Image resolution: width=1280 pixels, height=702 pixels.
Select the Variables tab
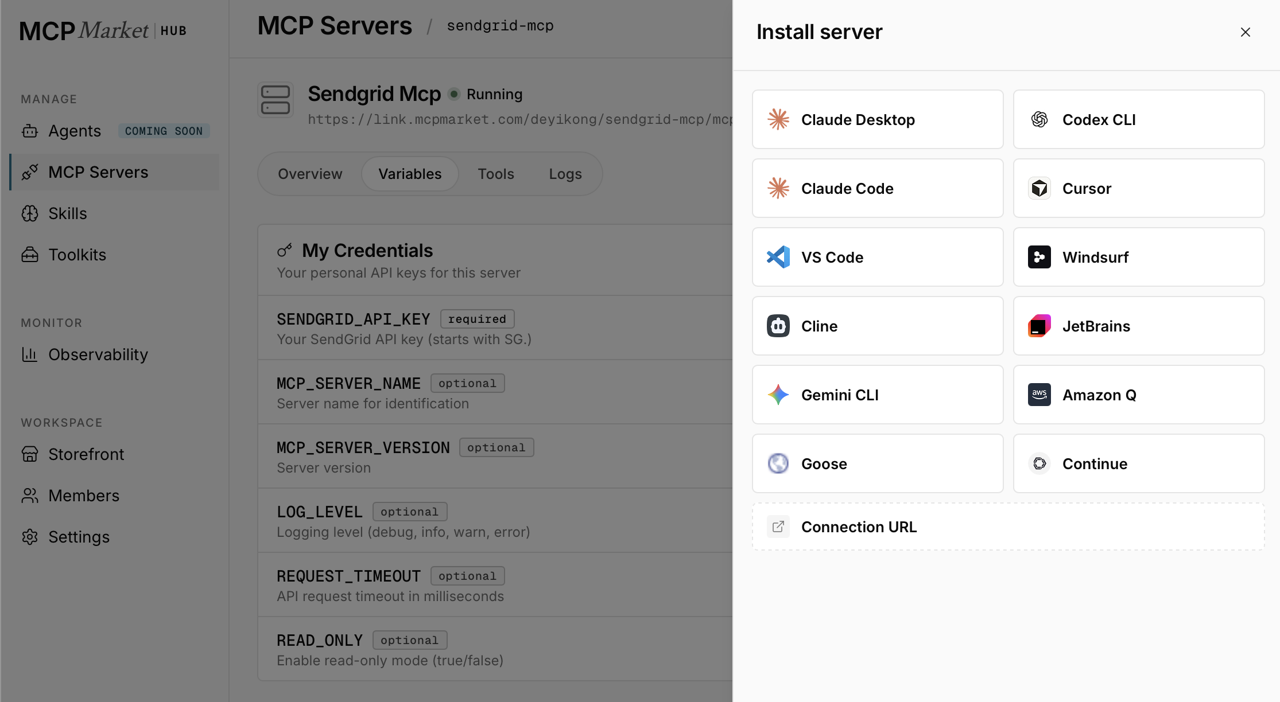coord(410,174)
